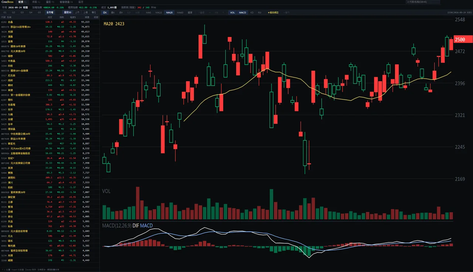473x272 pixels.
Task: Focus the 代號/名稱 search field
Action: click(423, 2)
